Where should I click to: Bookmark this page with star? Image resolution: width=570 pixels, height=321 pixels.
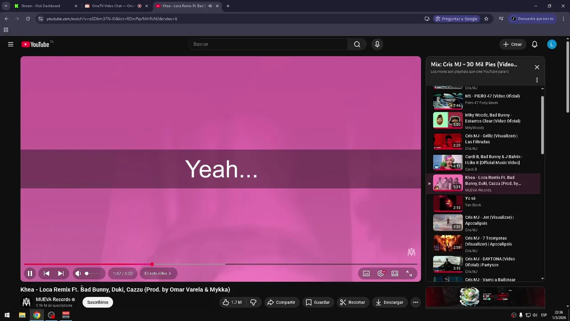tap(486, 19)
